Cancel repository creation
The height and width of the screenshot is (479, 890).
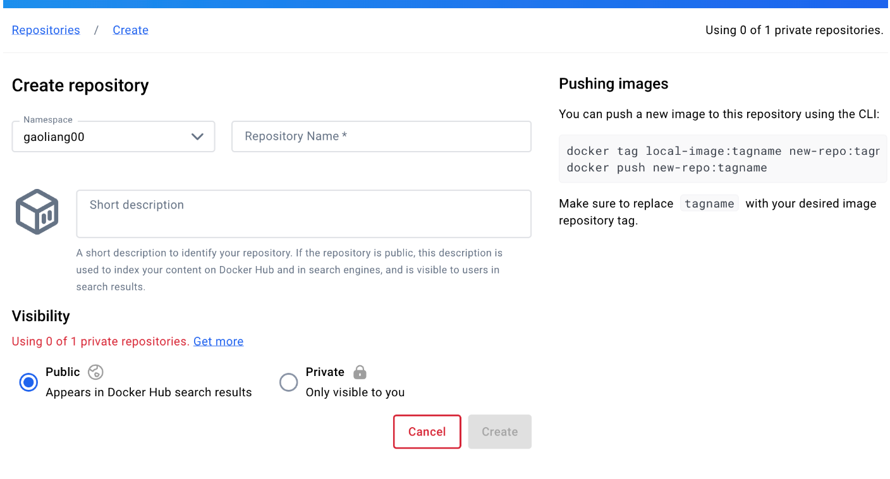coord(427,432)
